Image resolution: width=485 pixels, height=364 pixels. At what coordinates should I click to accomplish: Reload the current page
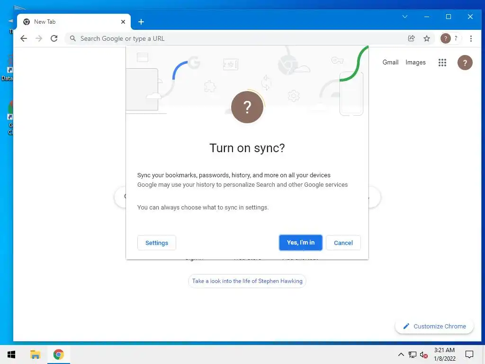[54, 38]
